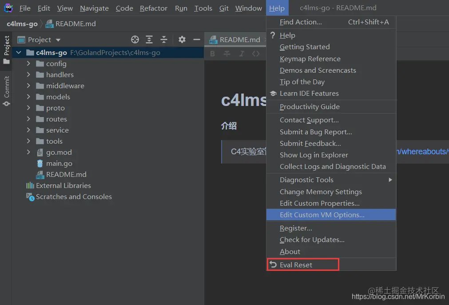Expand the models folder
The width and height of the screenshot is (449, 305).
pos(28,97)
